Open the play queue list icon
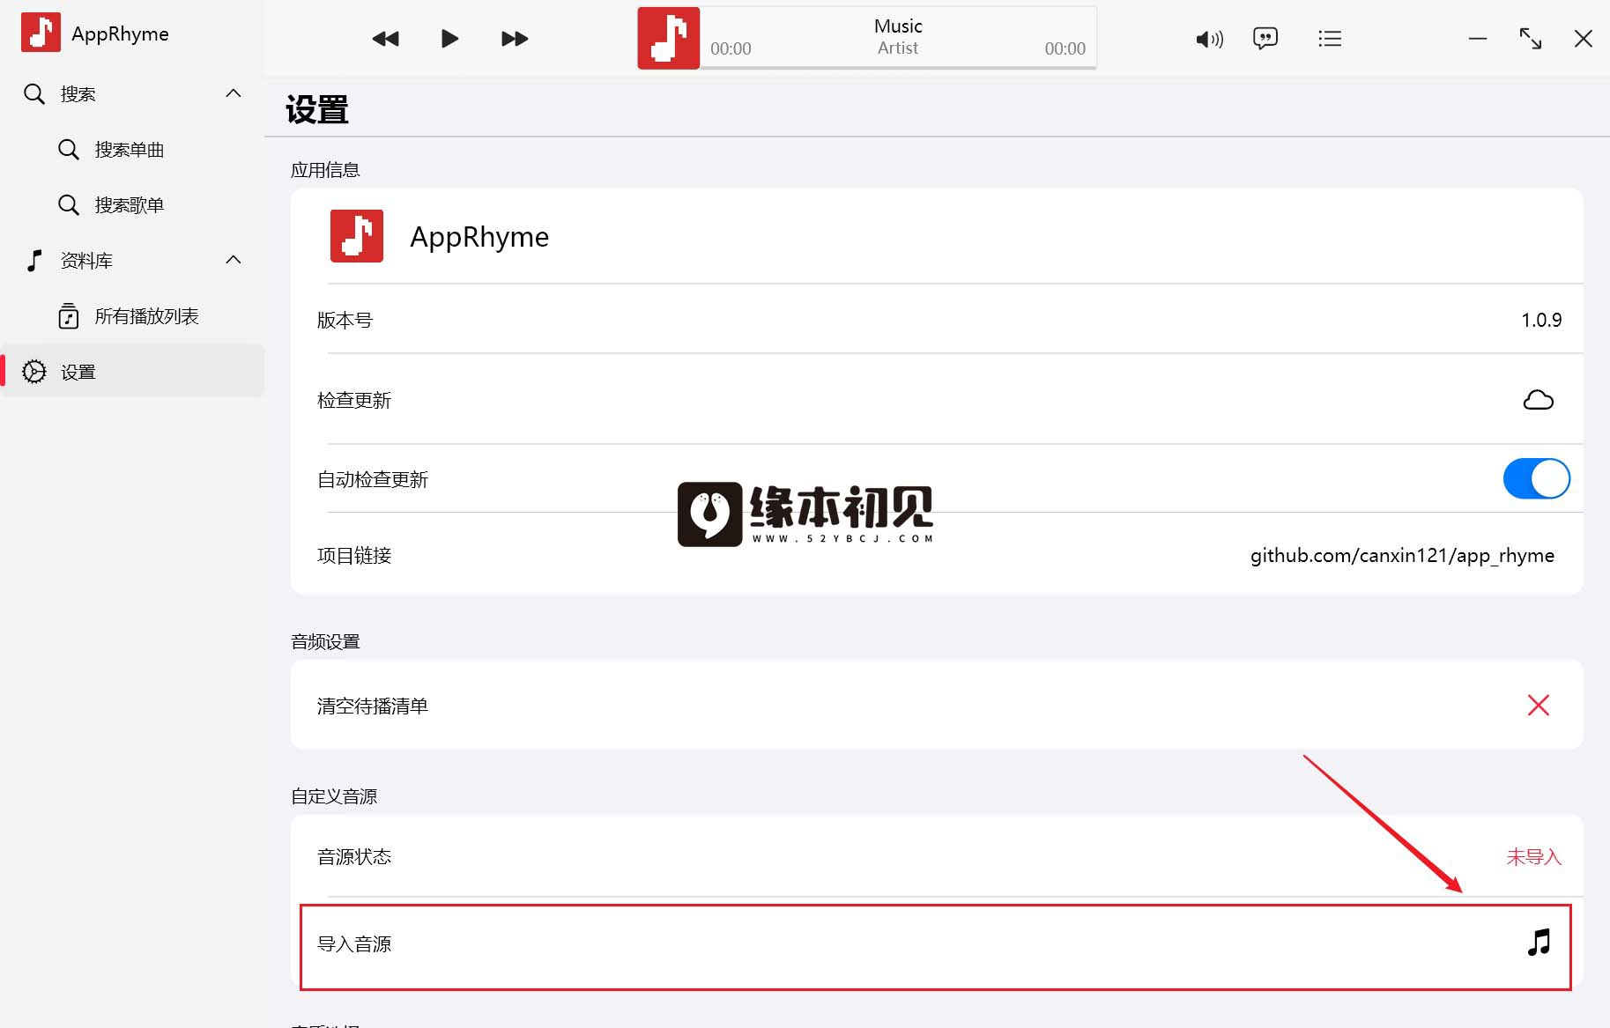Viewport: 1610px width, 1028px height. (1330, 39)
